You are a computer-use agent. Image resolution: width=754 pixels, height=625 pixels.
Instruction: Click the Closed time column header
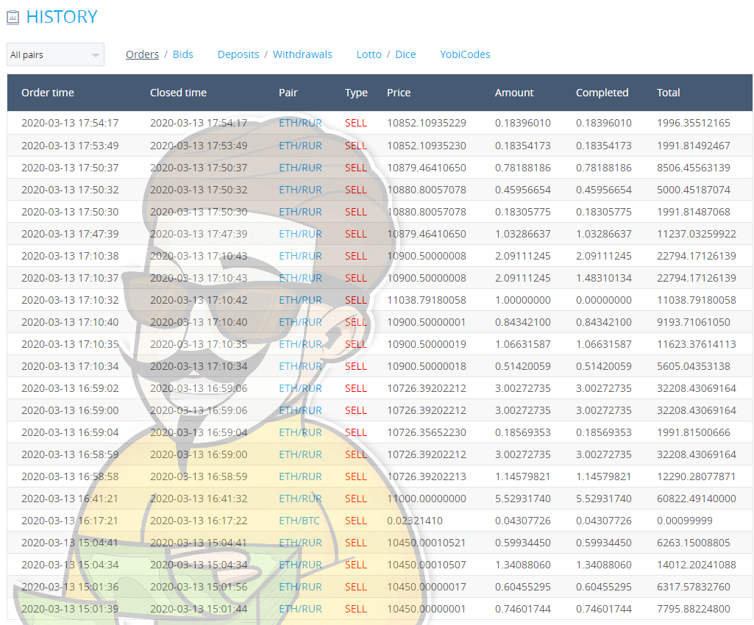(x=179, y=93)
